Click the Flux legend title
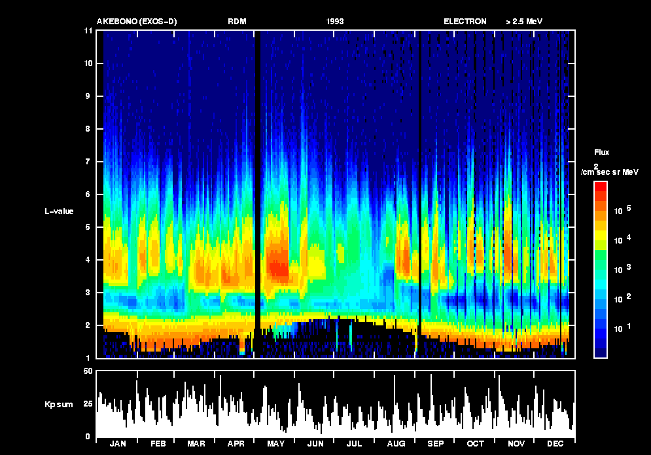Viewport: 651px width, 455px height. pos(601,153)
